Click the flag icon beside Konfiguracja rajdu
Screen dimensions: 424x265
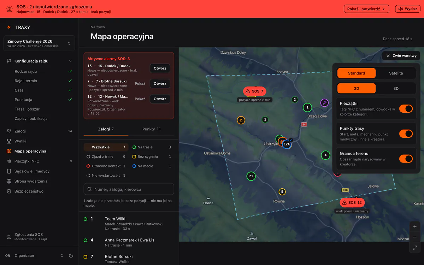(9, 61)
